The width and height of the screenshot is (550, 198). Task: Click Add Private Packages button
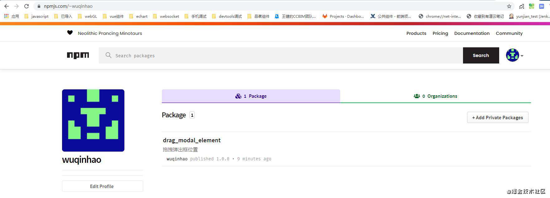498,117
